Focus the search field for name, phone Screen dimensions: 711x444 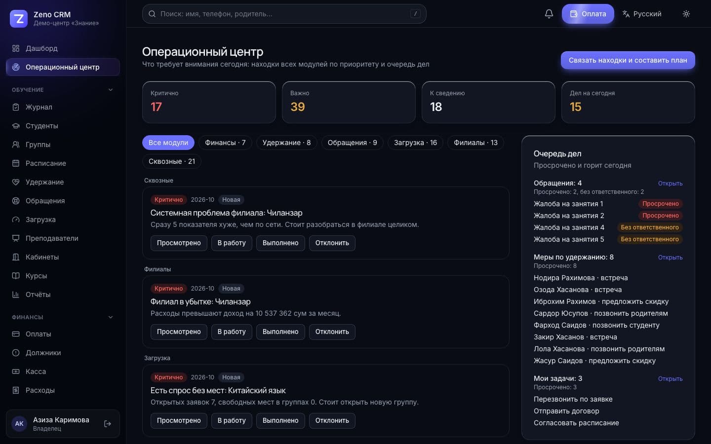(284, 14)
